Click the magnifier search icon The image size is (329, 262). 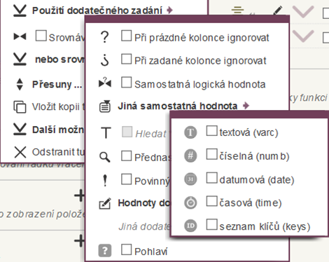[104, 157]
